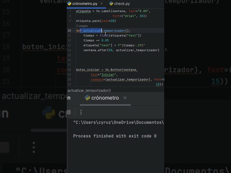Click 'boton_iniciar' on line 18
The image size is (231, 173).
(88, 70)
